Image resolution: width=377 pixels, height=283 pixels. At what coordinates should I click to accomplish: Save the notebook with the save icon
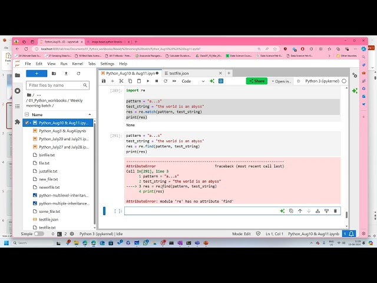pos(104,81)
